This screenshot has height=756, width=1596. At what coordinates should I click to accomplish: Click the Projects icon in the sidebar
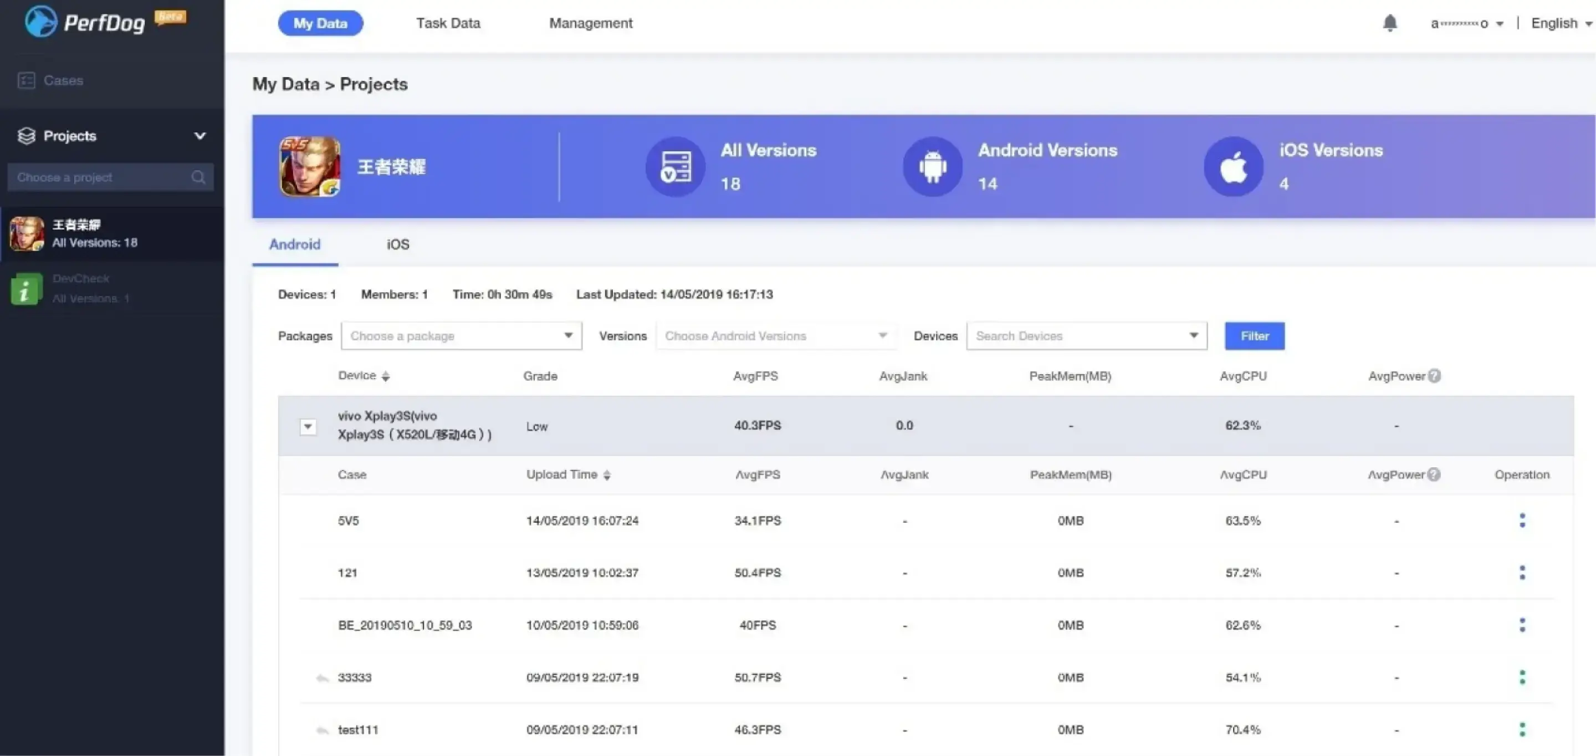tap(27, 136)
